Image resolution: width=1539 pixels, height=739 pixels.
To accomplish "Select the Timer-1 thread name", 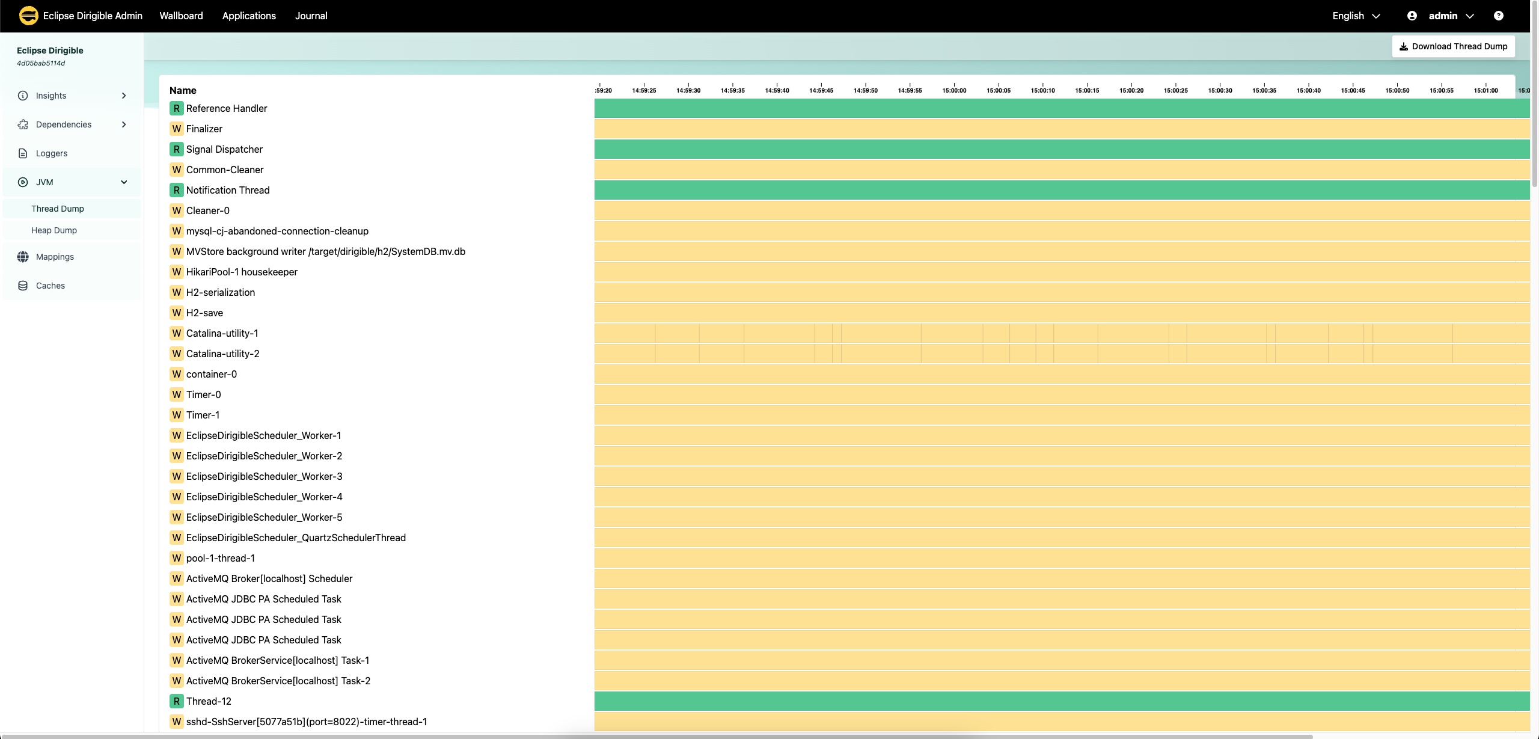I will point(203,415).
